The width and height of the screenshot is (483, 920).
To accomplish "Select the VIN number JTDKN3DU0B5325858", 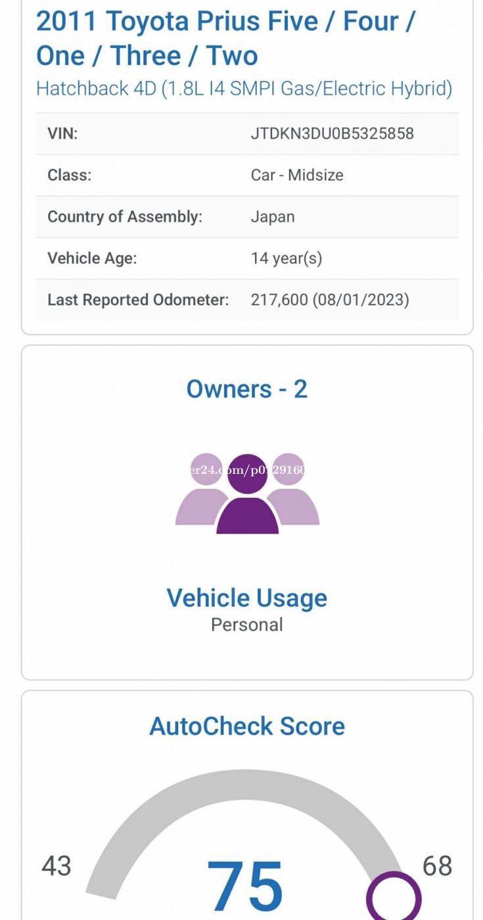I will click(332, 133).
